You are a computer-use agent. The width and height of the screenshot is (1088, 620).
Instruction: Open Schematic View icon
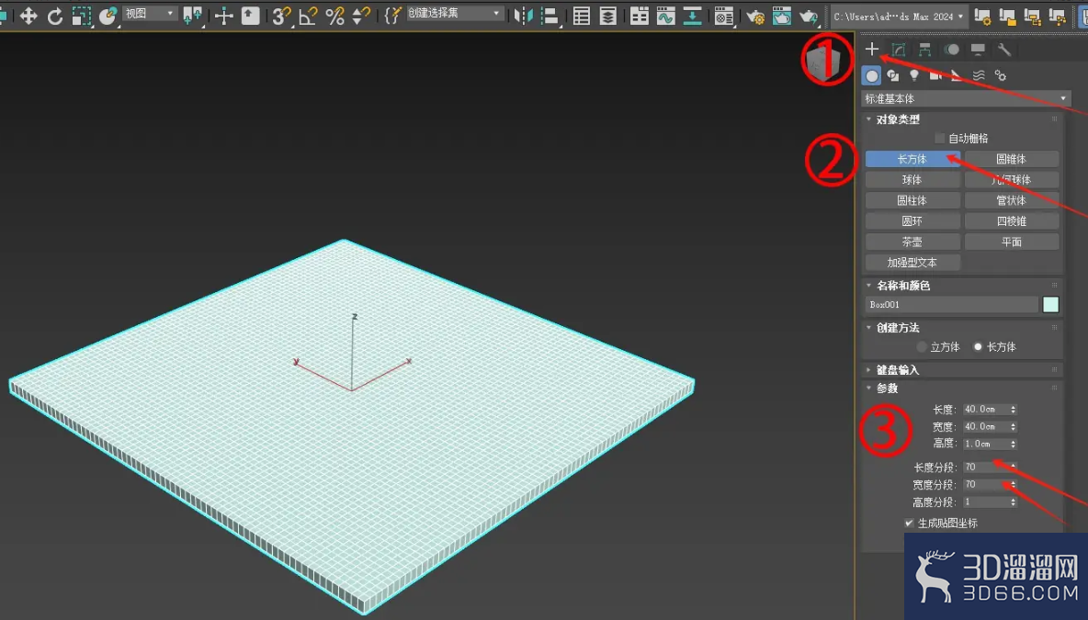tap(692, 16)
